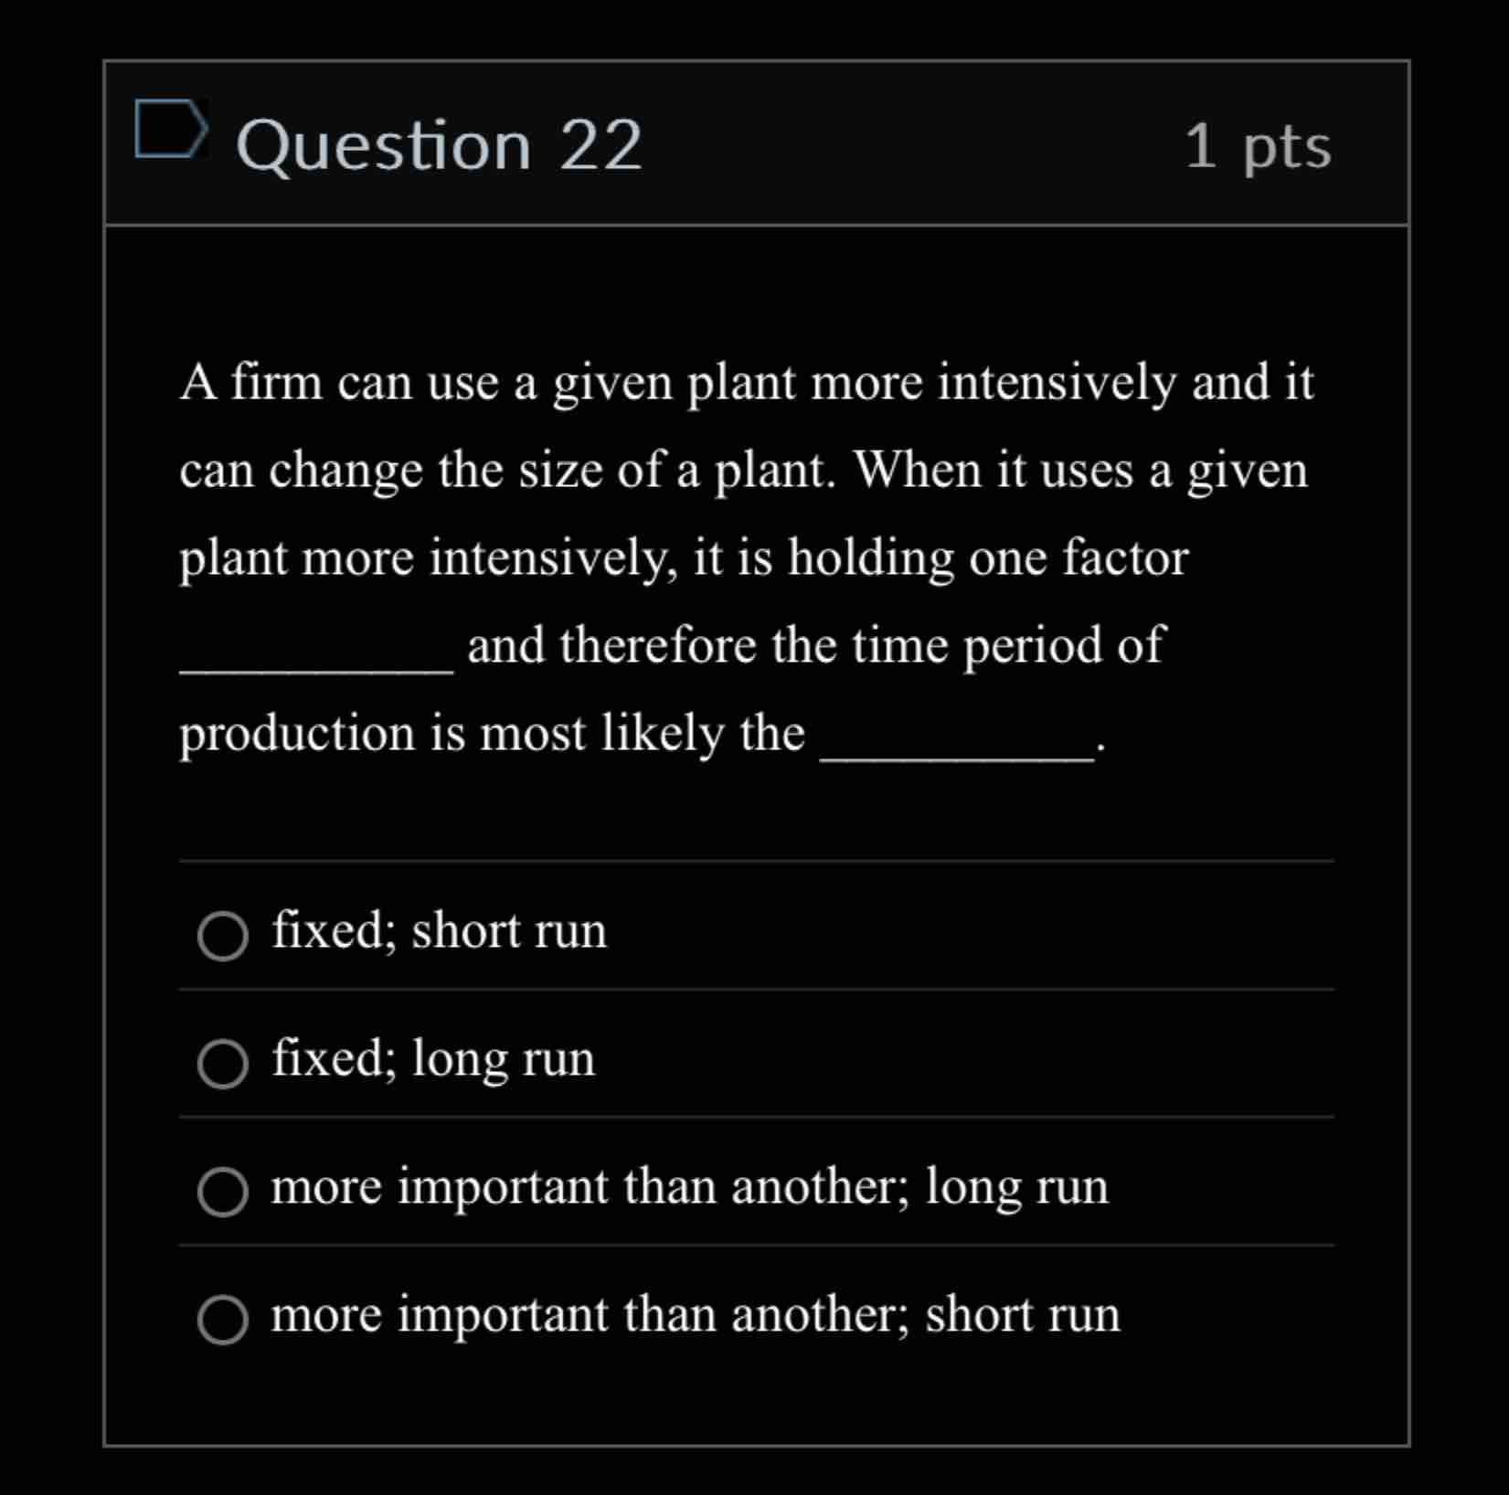Select the radio button for 'fixed; short run'
1509x1495 pixels.
tap(222, 935)
